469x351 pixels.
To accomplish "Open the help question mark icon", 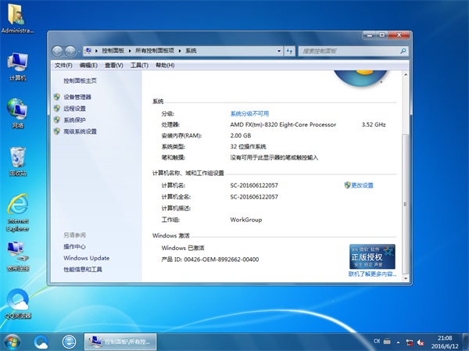I will pos(401,65).
